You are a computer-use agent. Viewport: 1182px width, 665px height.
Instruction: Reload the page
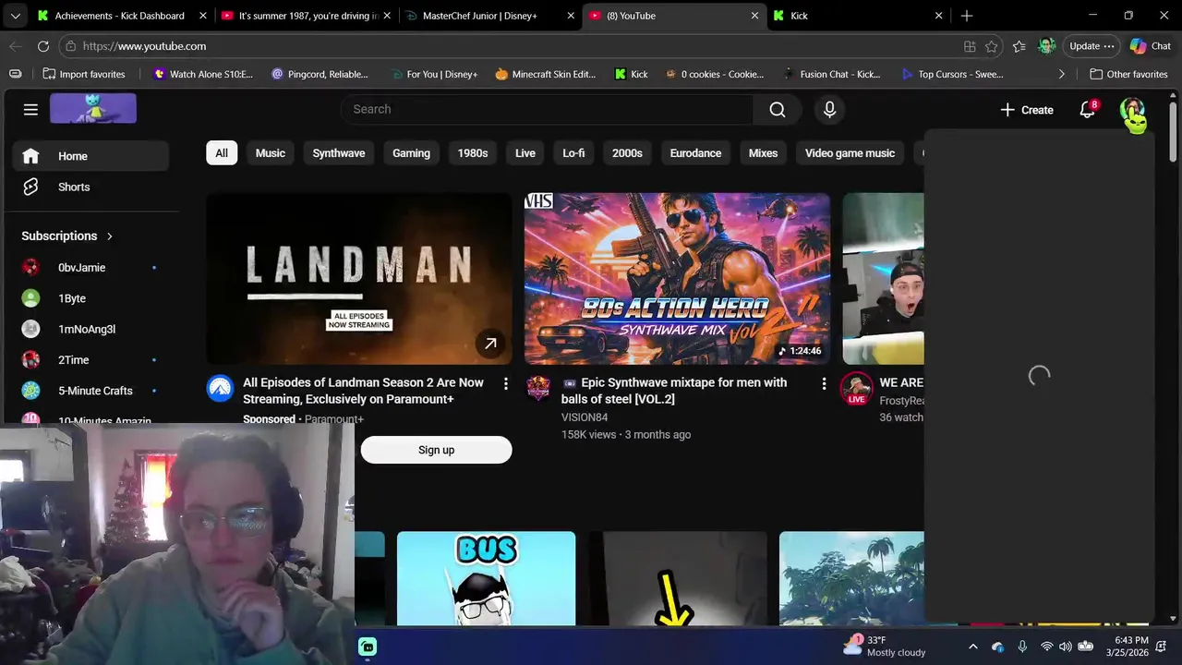[x=43, y=46]
